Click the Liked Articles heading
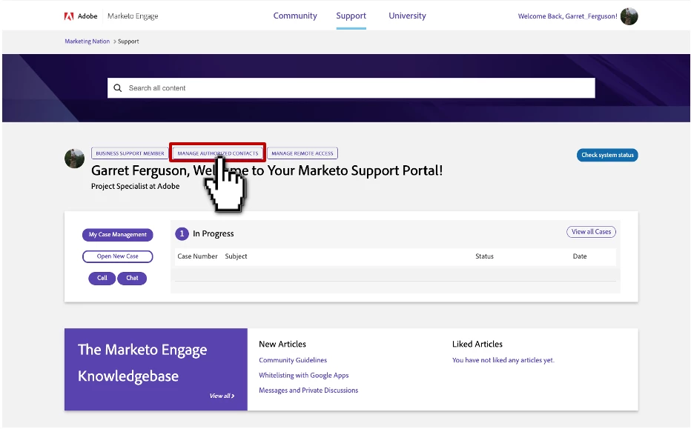The image size is (691, 429). pos(477,344)
